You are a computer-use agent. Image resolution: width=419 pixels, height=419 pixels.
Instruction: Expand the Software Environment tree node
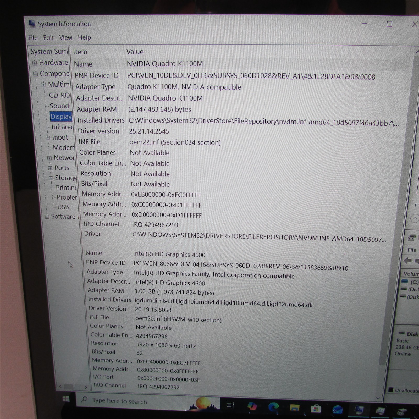47,217
